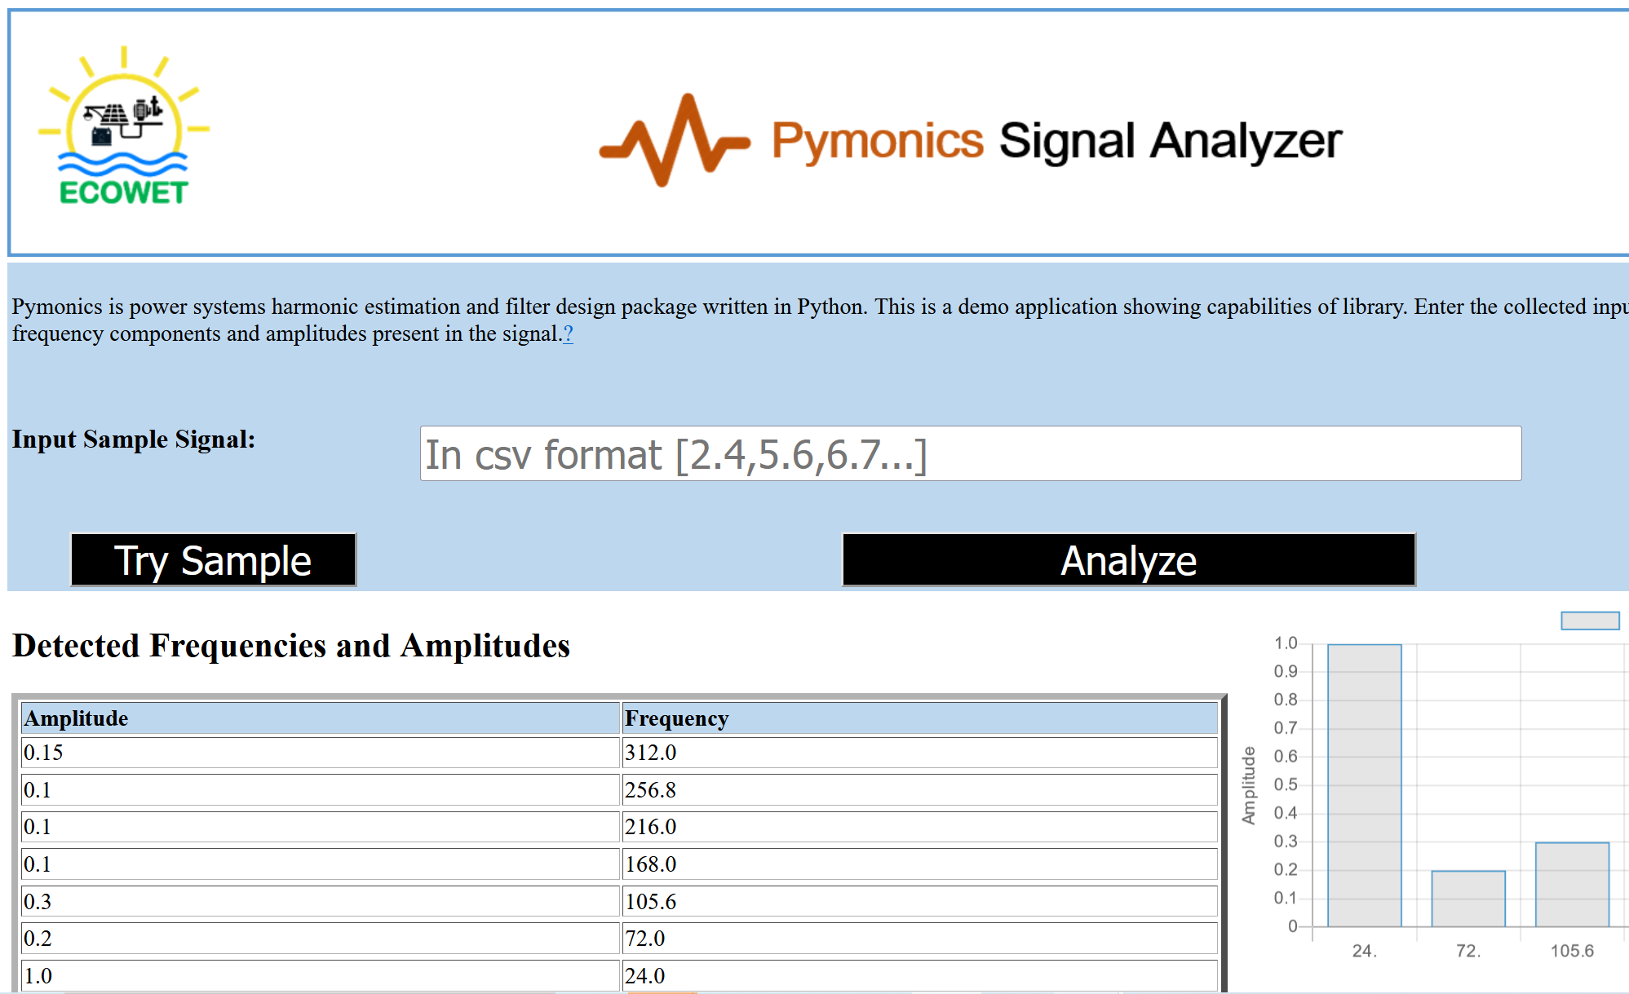The image size is (1629, 994).
Task: Click the Amplitude axis label on chart
Action: point(1248,785)
